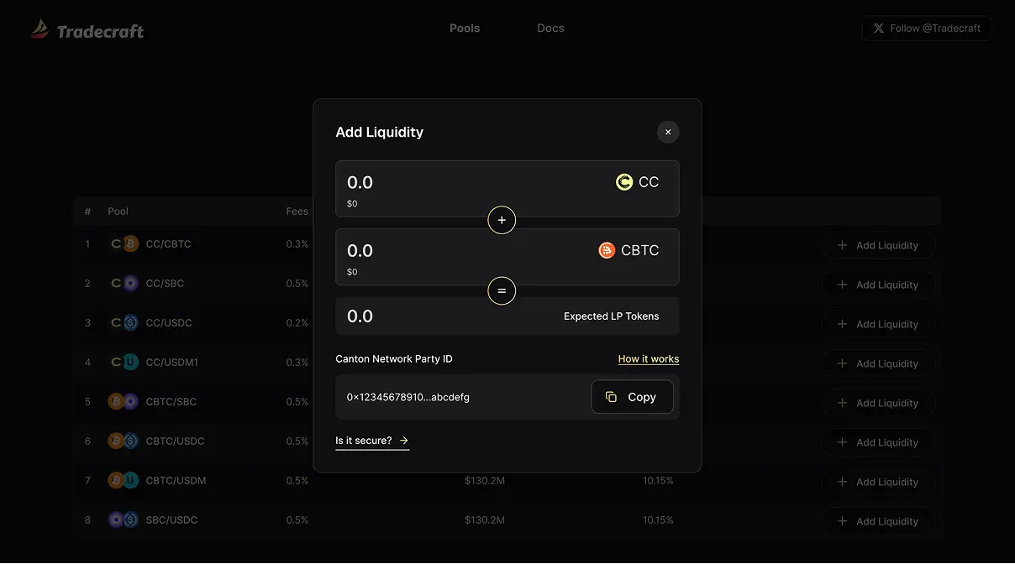Click the CC/CBTC pool pair icon

(124, 244)
